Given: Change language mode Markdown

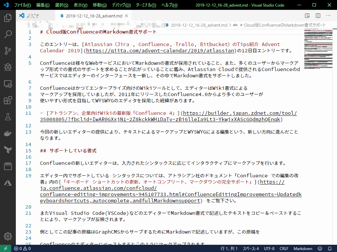Looking at the screenshot, I should (x=303, y=248).
